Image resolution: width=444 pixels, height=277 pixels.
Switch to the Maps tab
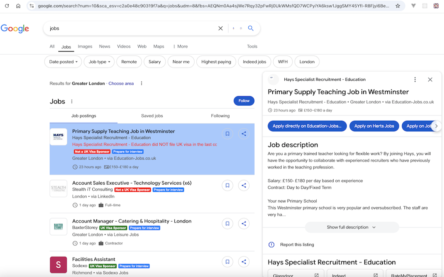[159, 46]
